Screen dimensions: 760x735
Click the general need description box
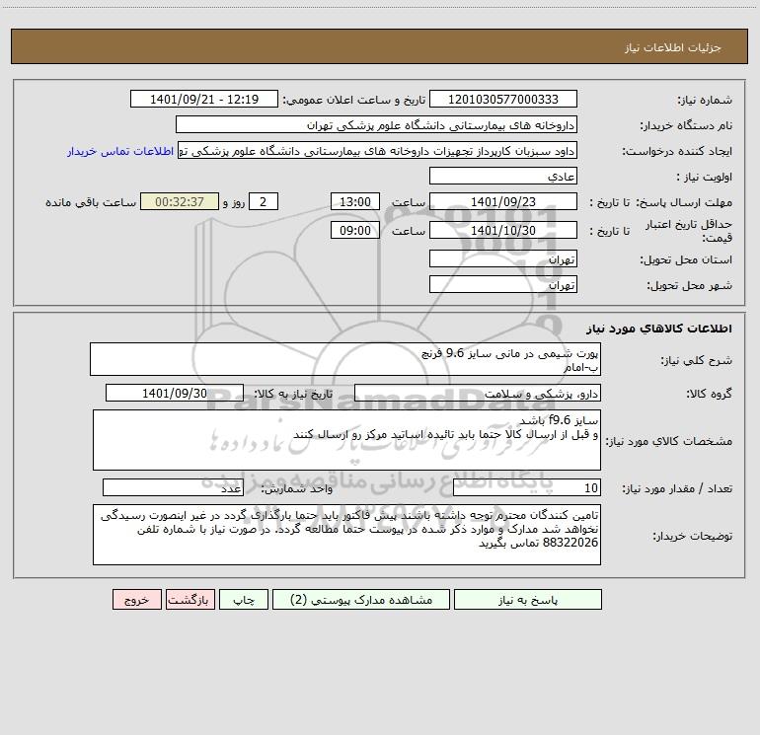(x=345, y=359)
